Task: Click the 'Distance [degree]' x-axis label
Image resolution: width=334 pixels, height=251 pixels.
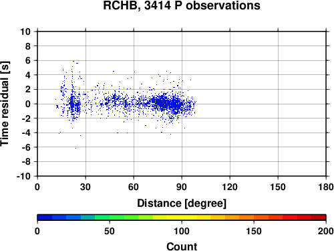Action: coord(182,203)
